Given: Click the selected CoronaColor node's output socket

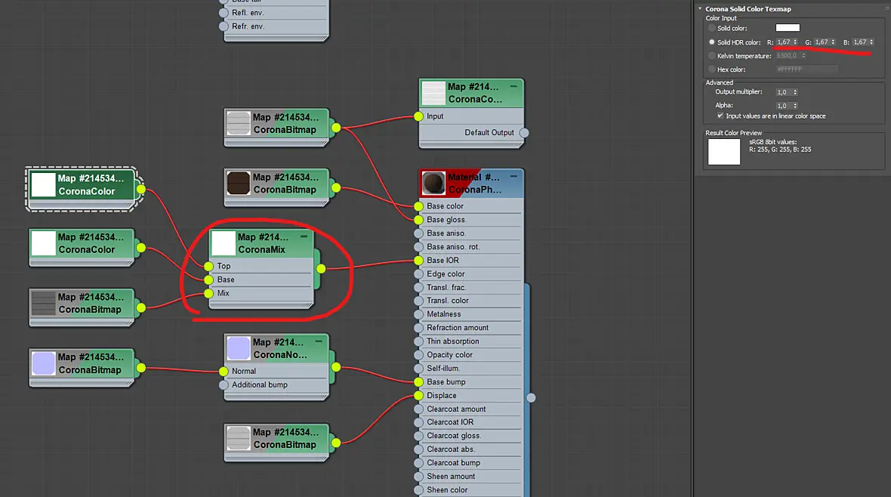Looking at the screenshot, I should [141, 190].
